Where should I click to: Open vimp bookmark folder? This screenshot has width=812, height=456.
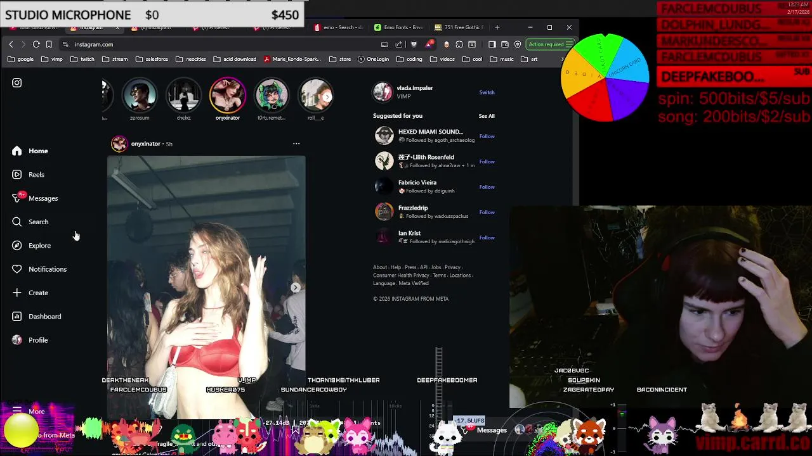tap(51, 59)
